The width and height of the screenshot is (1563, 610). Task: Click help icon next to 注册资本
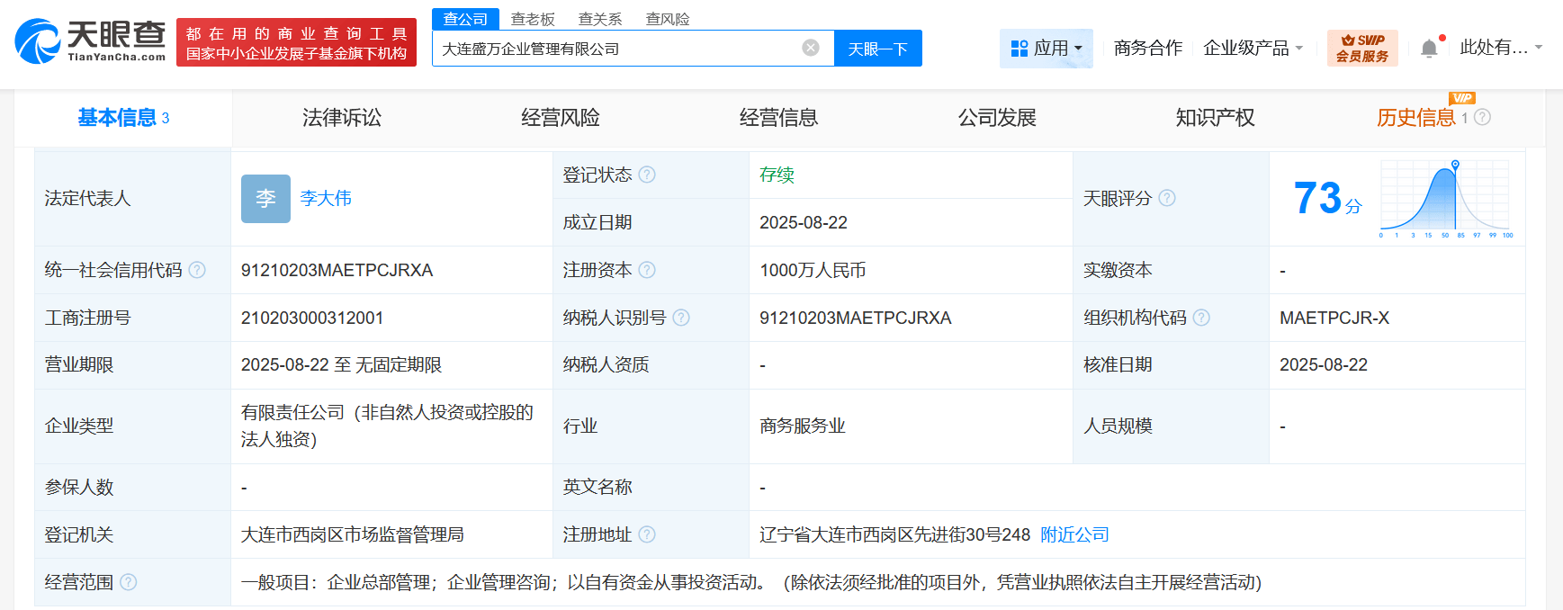pyautogui.click(x=647, y=270)
